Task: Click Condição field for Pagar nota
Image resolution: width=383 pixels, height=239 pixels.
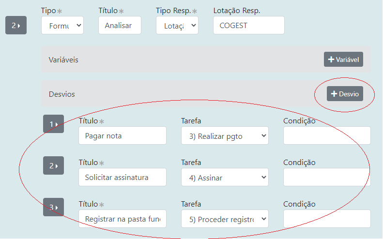Action: 327,136
